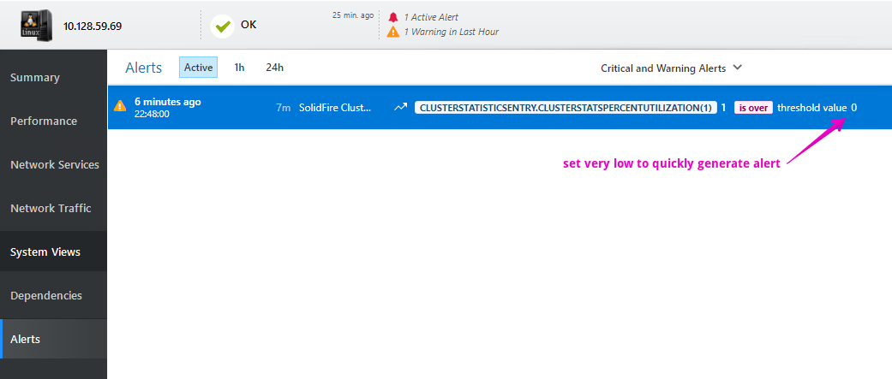Screen dimensions: 892x379
Task: Click the IP address 10.128.59.69
Action: (93, 27)
